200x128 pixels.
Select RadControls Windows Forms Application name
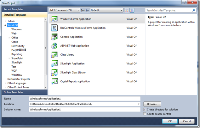click(x=83, y=28)
